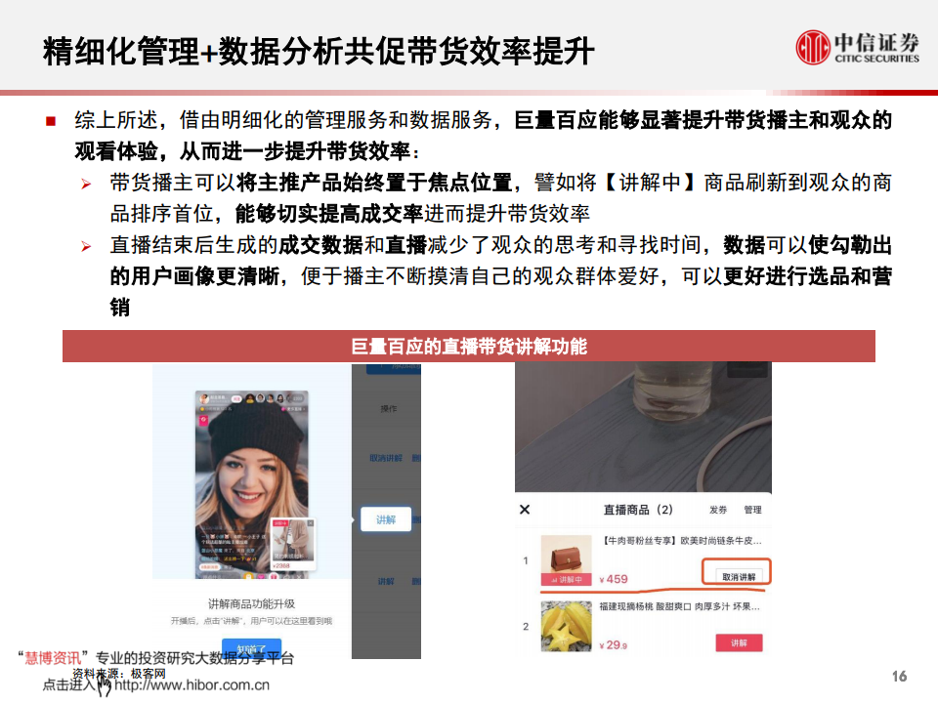Click the dimmed 取消讲解 link in overlay
This screenshot has height=703, width=938.
coord(386,458)
